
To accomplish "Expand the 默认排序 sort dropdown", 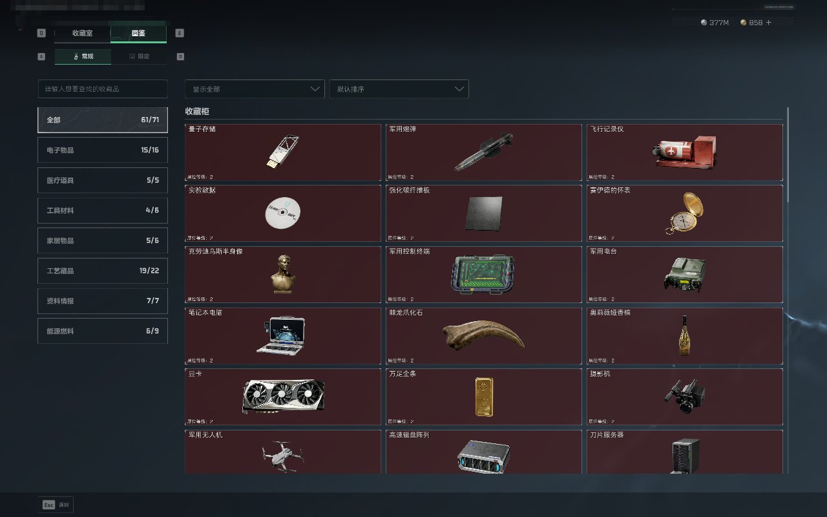I will [399, 89].
